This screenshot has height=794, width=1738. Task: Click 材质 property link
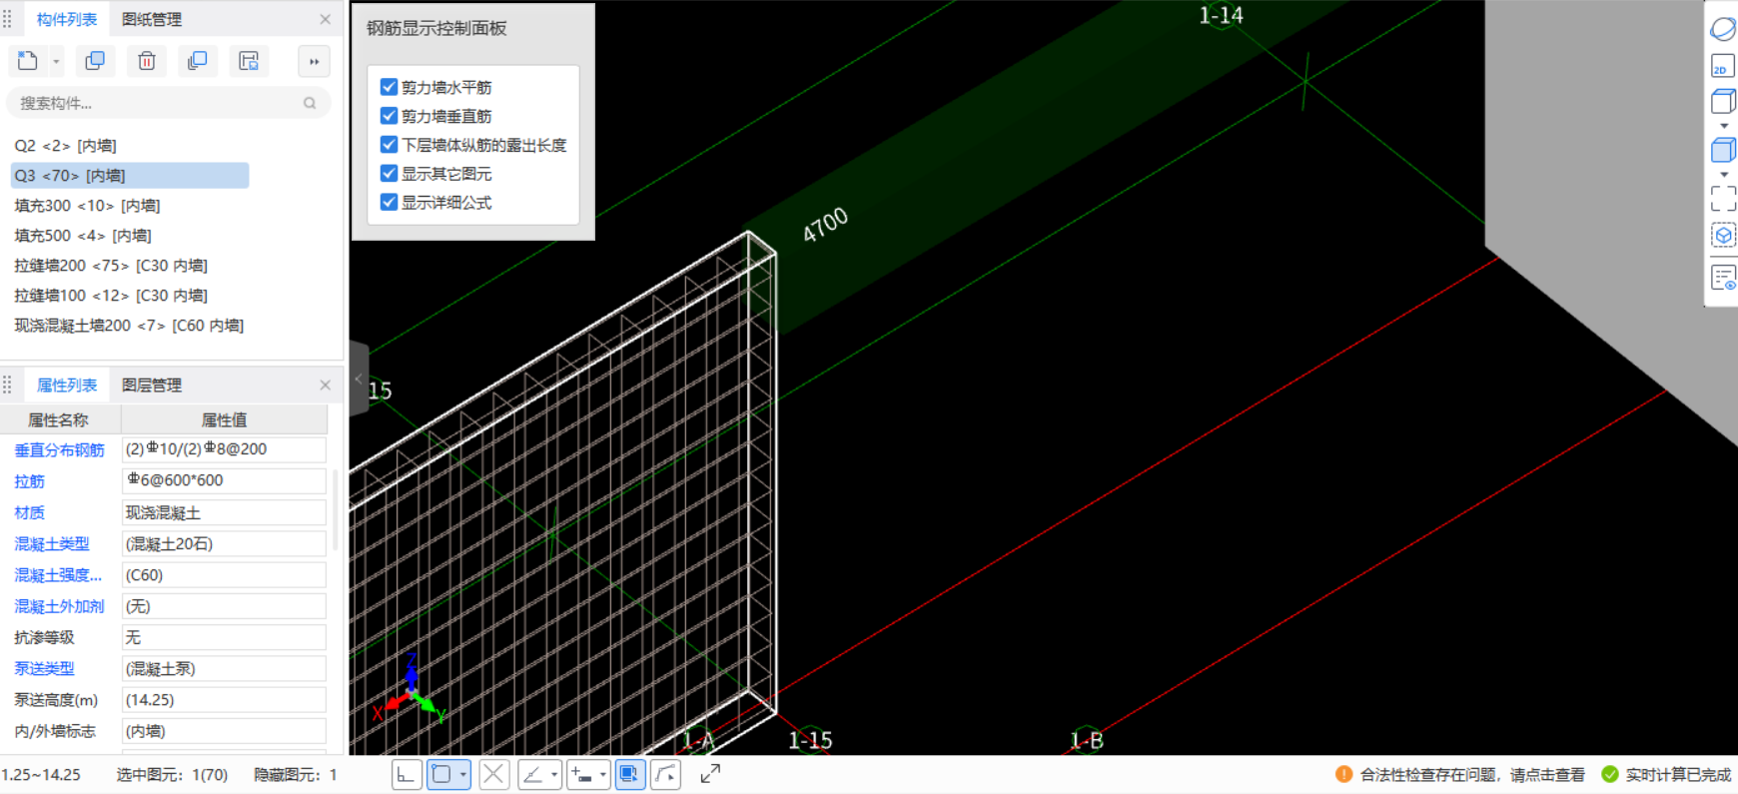(x=29, y=512)
